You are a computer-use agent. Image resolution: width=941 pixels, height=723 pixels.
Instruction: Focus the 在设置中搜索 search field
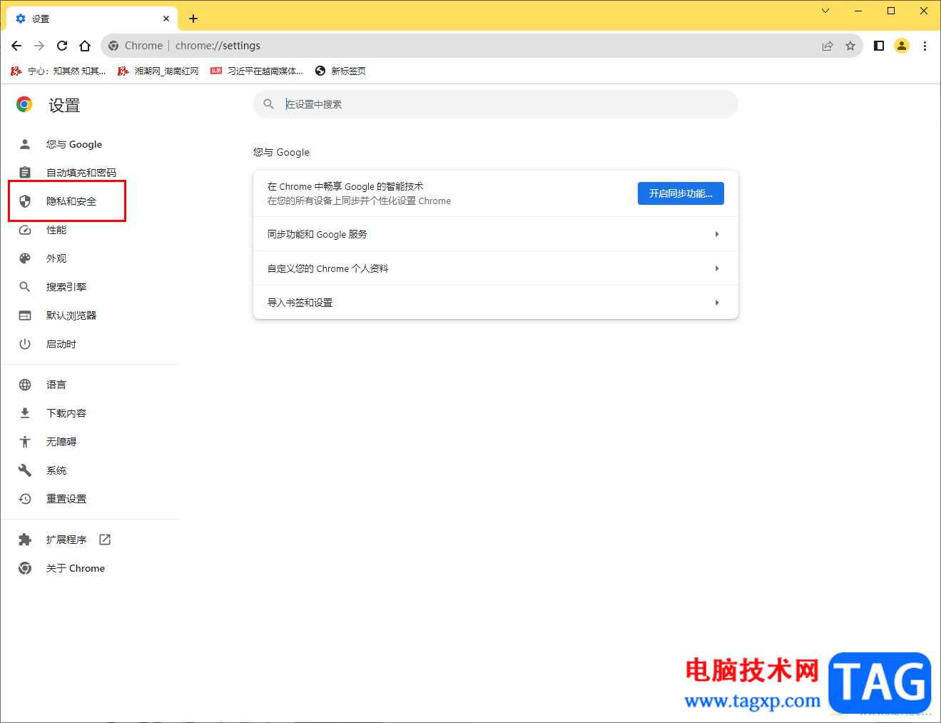(x=496, y=104)
